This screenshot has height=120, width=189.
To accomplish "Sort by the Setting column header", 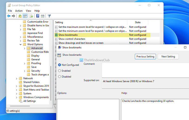I will point(90,22).
